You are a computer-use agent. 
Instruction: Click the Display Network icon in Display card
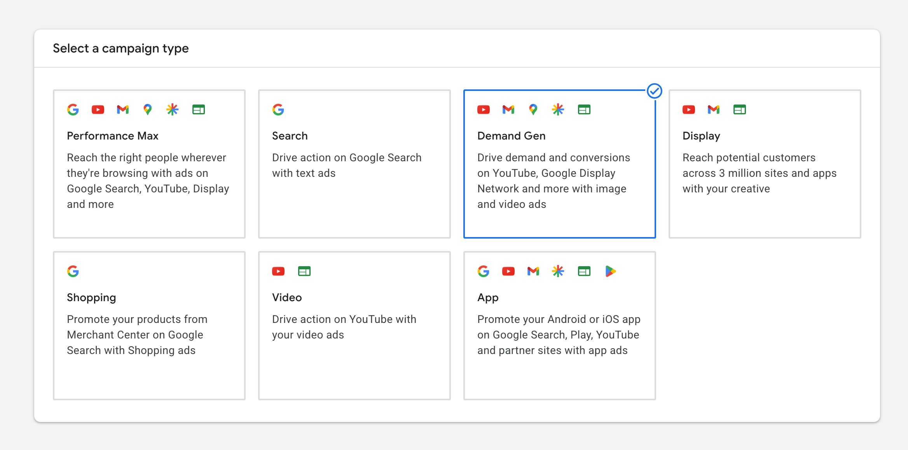(x=740, y=110)
